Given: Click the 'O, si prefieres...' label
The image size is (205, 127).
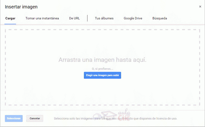Looking at the screenshot, I should 102,69.
